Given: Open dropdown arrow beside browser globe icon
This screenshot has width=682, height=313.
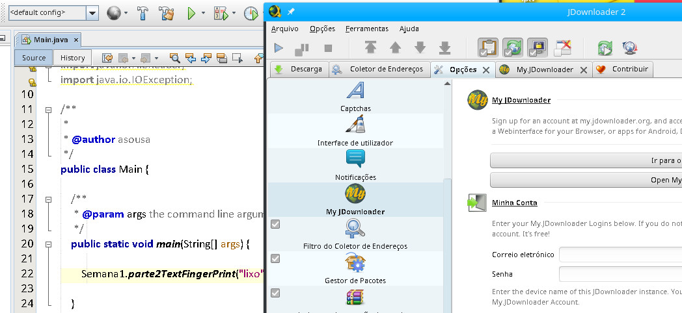Looking at the screenshot, I should pos(126,14).
